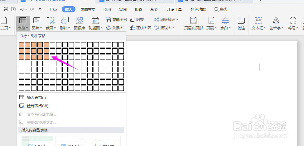Click the 页眉和页脚 header footer icon

194,20
